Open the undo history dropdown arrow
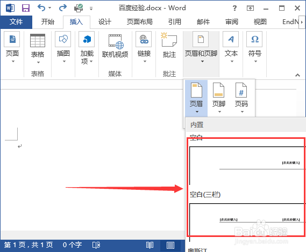 point(50,8)
